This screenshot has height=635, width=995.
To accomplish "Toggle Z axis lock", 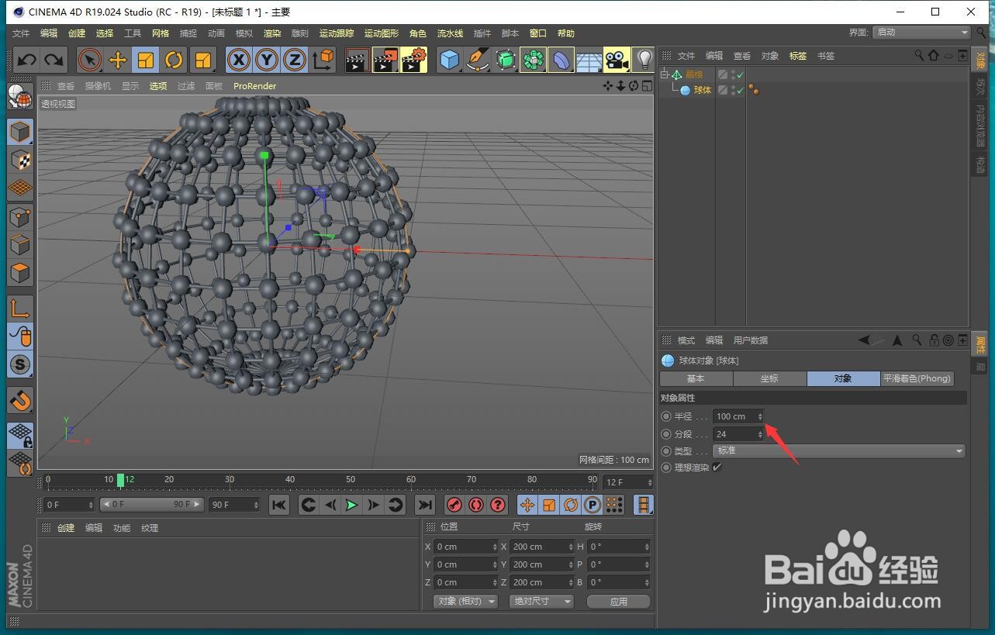I will pos(295,60).
